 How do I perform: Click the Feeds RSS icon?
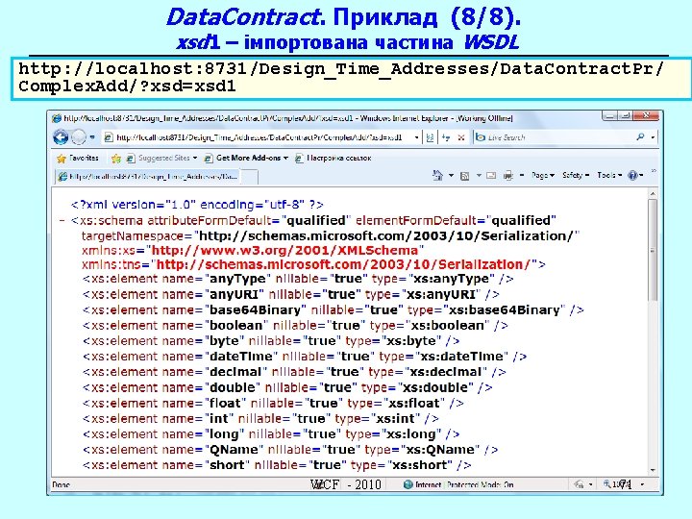point(464,176)
